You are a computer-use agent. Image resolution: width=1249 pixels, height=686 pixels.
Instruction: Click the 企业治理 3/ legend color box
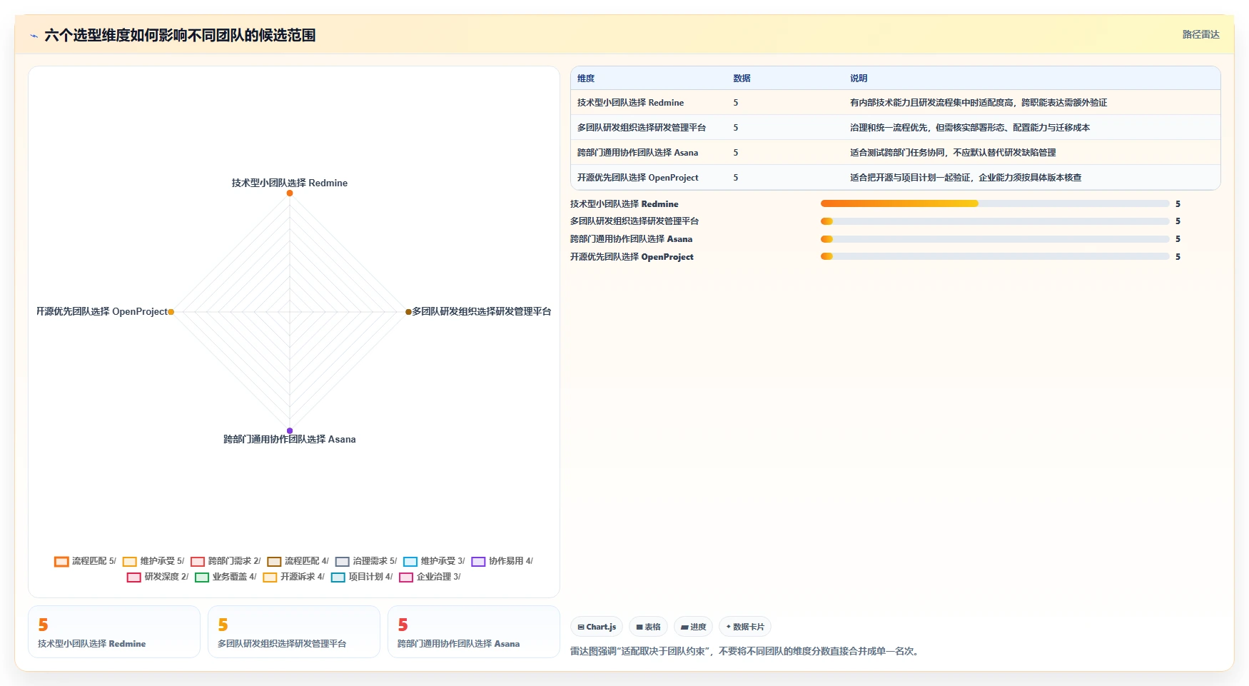point(406,577)
